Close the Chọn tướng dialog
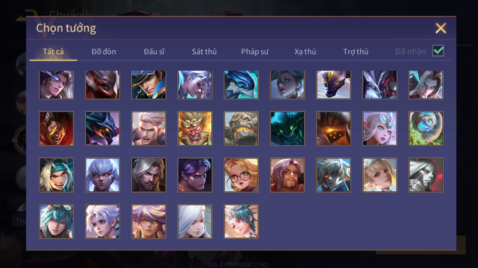This screenshot has height=268, width=478. click(441, 28)
